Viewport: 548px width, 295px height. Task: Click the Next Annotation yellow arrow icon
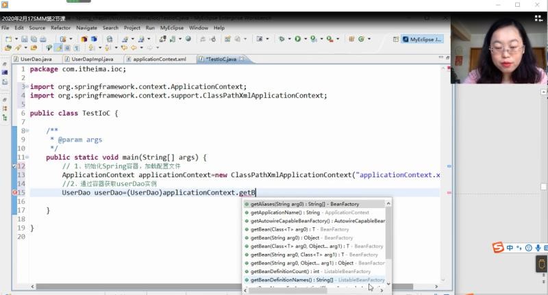point(91,47)
